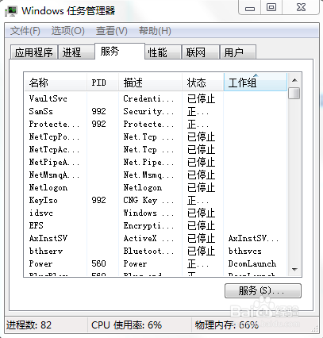Viewport: 323px width, 338px height.
Task: Click the Credenti... description cell
Action: (x=148, y=98)
